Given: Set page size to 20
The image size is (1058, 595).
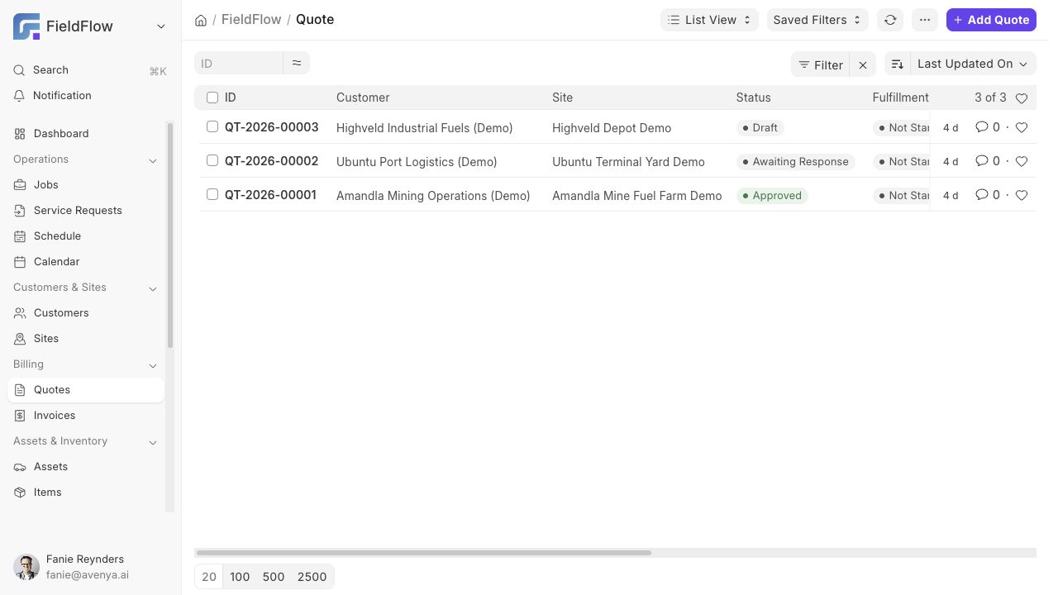Looking at the screenshot, I should [x=209, y=577].
